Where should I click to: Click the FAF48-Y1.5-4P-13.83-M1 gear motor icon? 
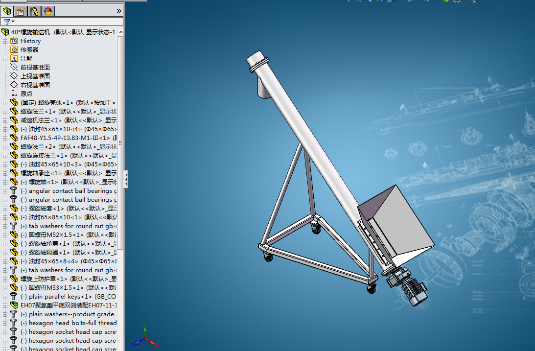(14, 138)
